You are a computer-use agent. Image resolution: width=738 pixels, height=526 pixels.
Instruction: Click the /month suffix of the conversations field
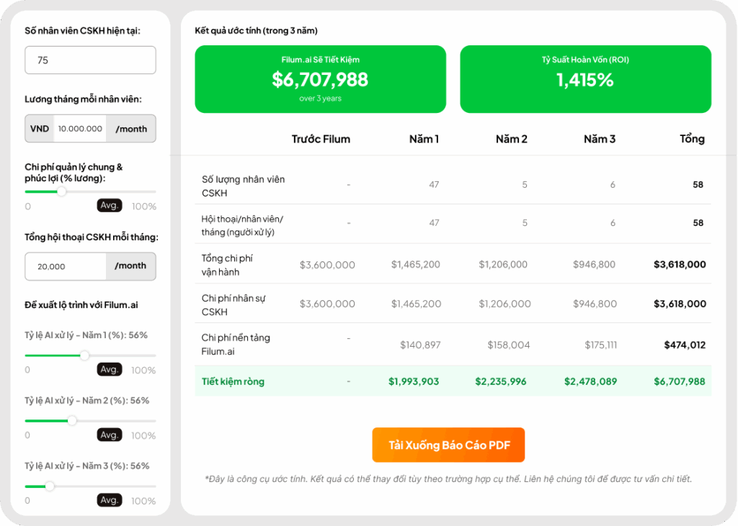(x=130, y=266)
